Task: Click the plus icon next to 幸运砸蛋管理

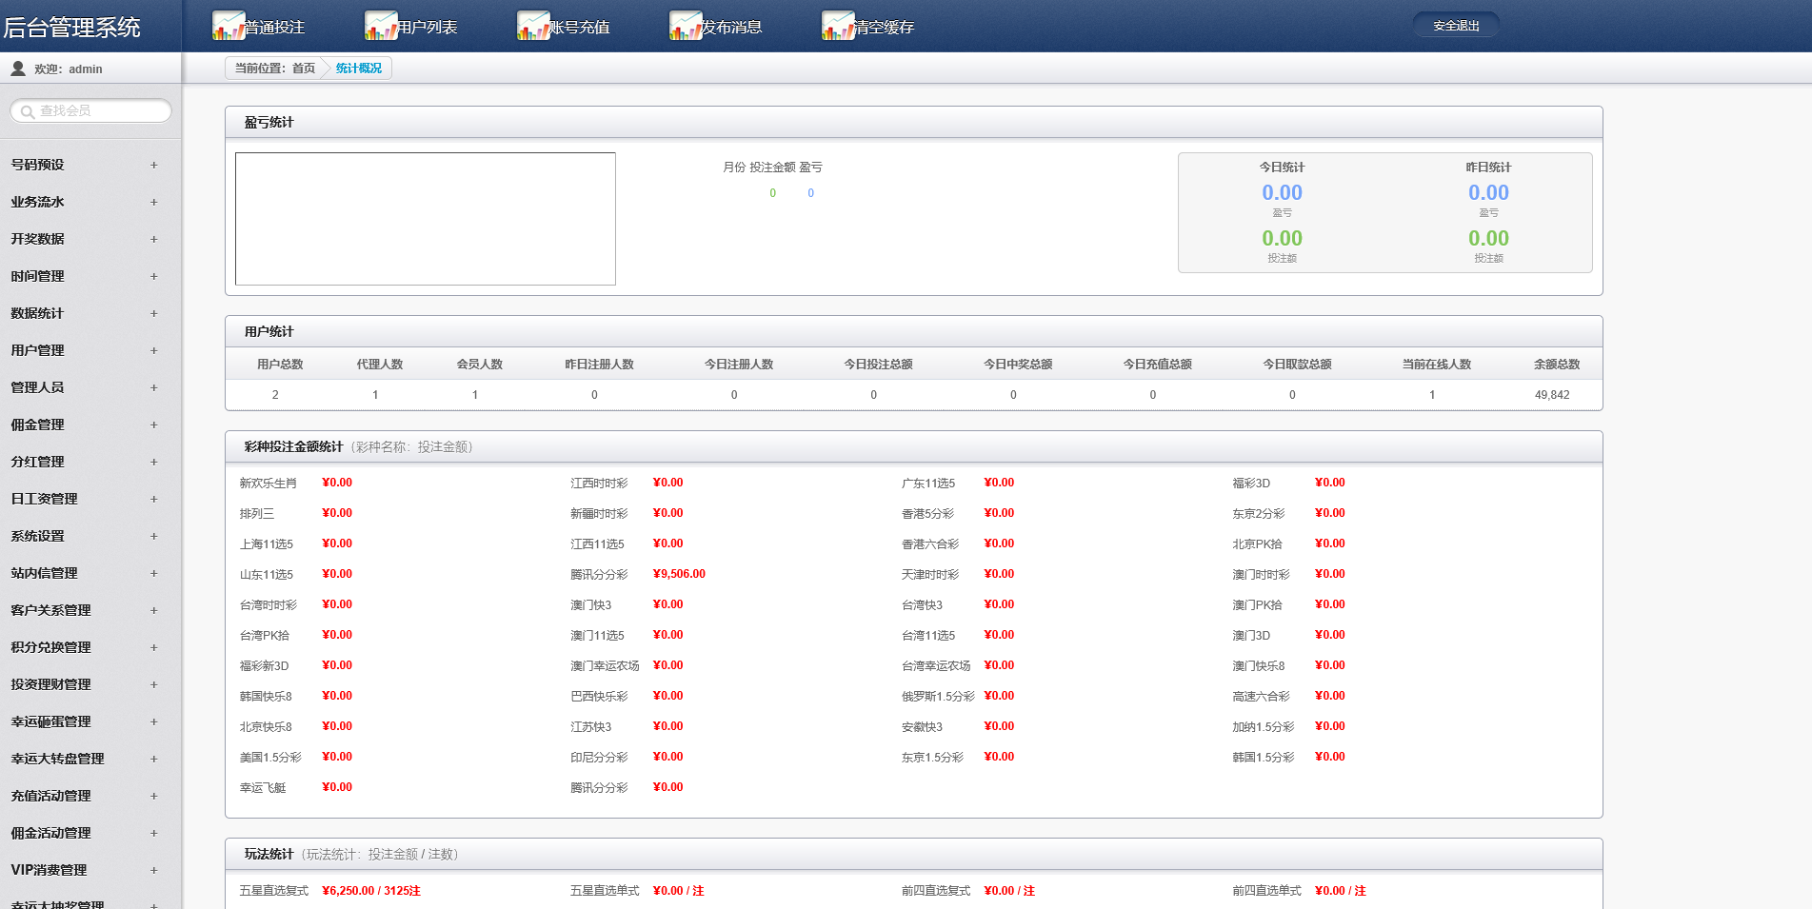Action: [154, 721]
